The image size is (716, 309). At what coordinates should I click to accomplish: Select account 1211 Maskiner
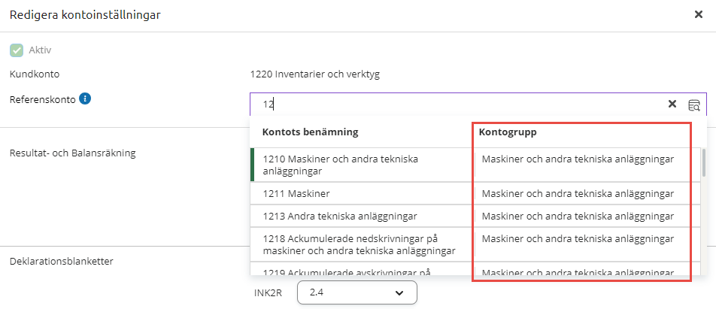361,193
